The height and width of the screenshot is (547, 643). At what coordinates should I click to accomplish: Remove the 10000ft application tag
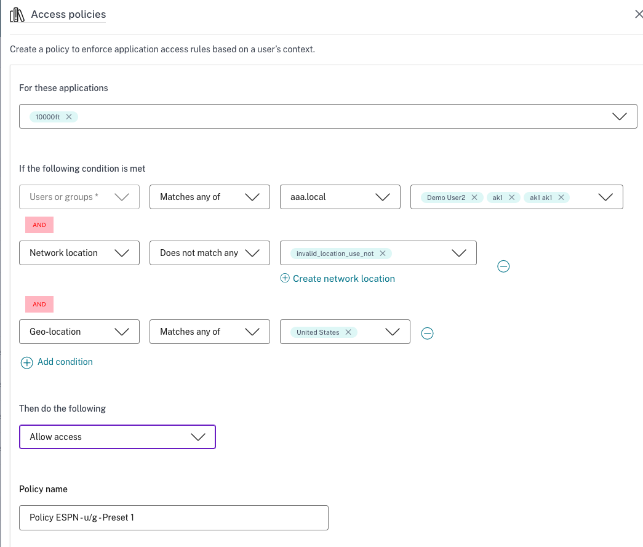pyautogui.click(x=69, y=117)
